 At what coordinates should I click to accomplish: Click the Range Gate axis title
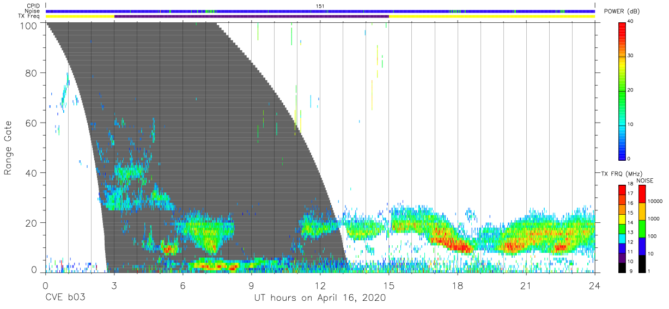(x=8, y=147)
